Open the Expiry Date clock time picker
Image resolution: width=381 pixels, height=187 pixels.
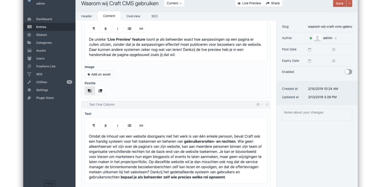pos(333,61)
